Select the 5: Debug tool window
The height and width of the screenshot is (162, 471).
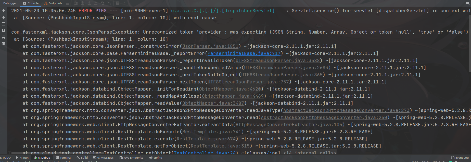(x=42, y=158)
